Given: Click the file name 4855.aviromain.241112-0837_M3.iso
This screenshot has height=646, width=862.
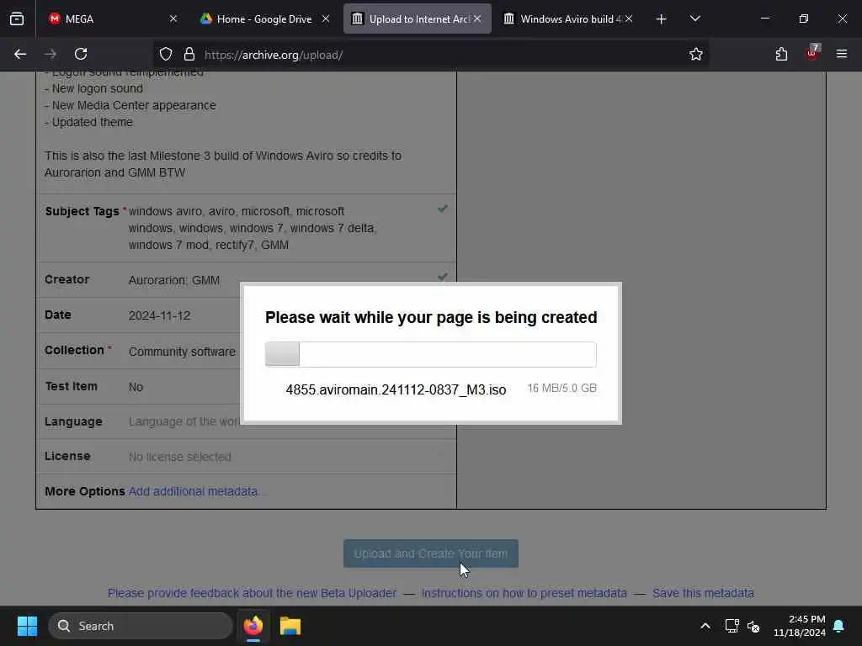Looking at the screenshot, I should [396, 389].
